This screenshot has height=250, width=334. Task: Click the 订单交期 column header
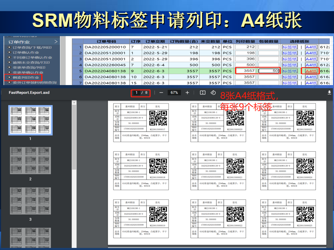pyautogui.click(x=155, y=41)
